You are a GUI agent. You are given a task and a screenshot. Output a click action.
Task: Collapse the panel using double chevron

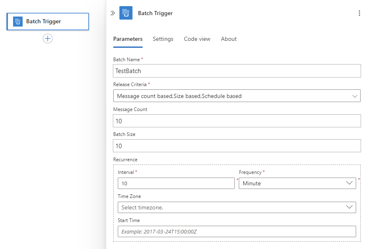(x=113, y=13)
